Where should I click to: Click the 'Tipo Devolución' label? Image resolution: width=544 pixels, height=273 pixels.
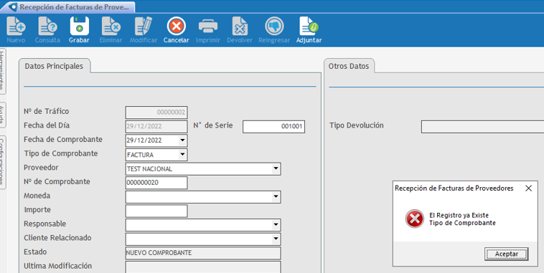tap(356, 125)
